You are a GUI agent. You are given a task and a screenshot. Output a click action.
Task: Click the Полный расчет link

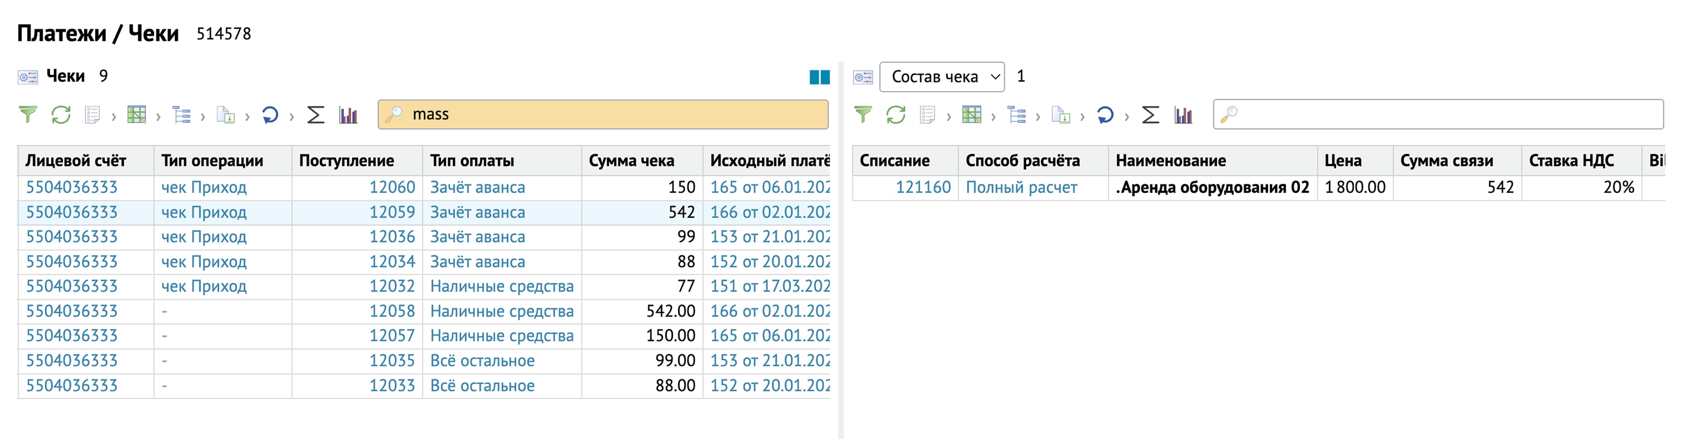coord(1021,187)
